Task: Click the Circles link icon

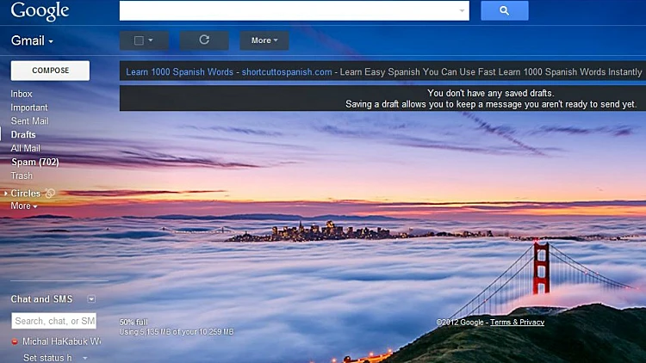Action: (x=50, y=194)
